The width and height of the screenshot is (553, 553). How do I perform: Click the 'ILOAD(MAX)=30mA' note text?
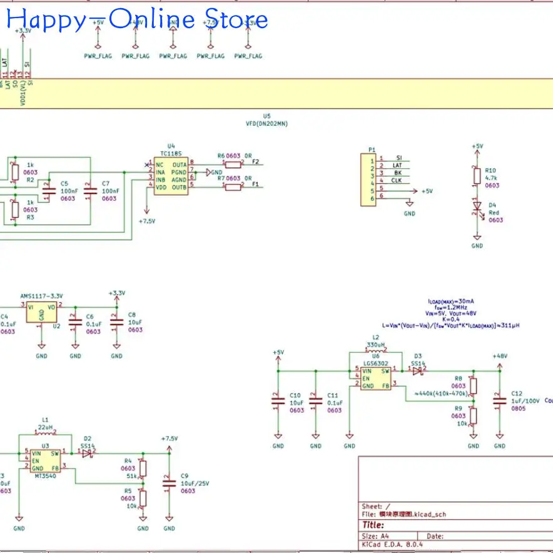tap(451, 301)
